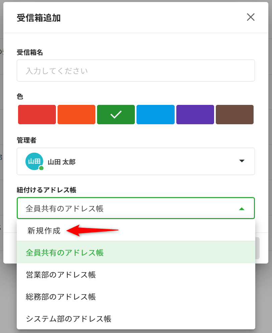Click the checked green color swatch
272x333 pixels.
pos(116,115)
